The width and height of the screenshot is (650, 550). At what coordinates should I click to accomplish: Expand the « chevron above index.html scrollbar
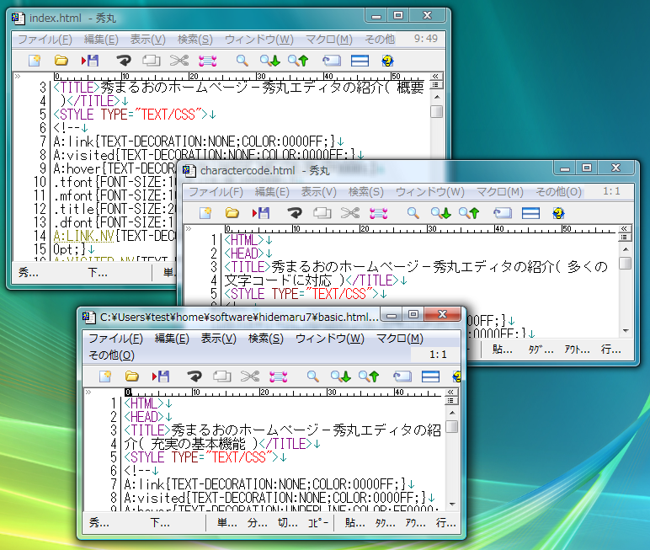pyautogui.click(x=435, y=77)
